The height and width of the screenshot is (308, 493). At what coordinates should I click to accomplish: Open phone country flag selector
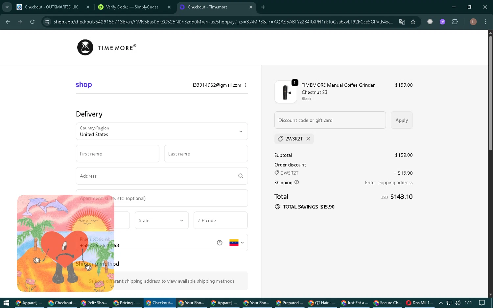point(237,243)
